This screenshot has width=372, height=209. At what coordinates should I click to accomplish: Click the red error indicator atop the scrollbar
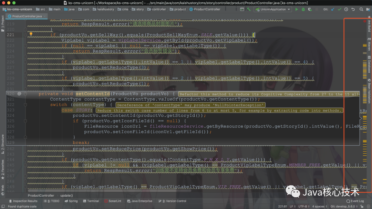[365, 21]
